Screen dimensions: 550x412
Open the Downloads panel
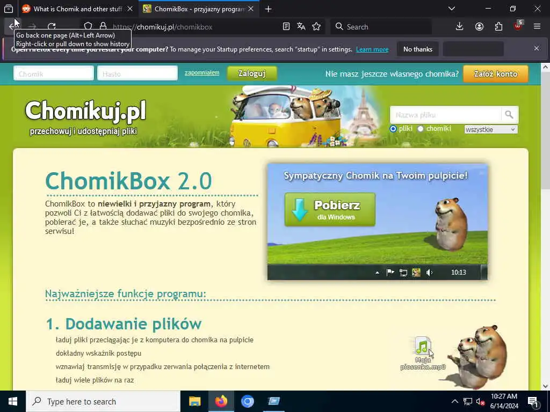click(x=460, y=27)
